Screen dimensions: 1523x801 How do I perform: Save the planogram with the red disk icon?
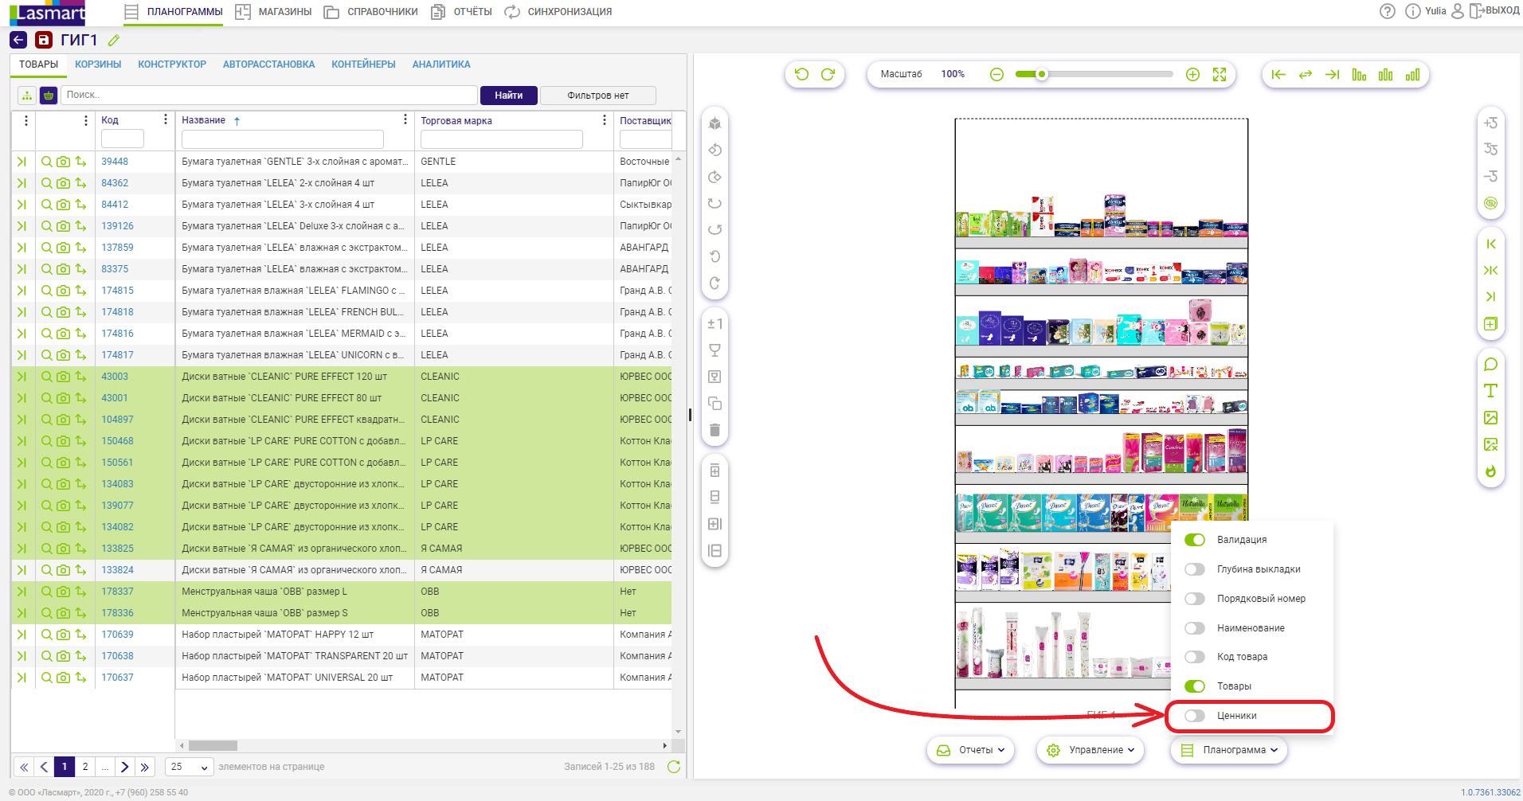pos(44,40)
